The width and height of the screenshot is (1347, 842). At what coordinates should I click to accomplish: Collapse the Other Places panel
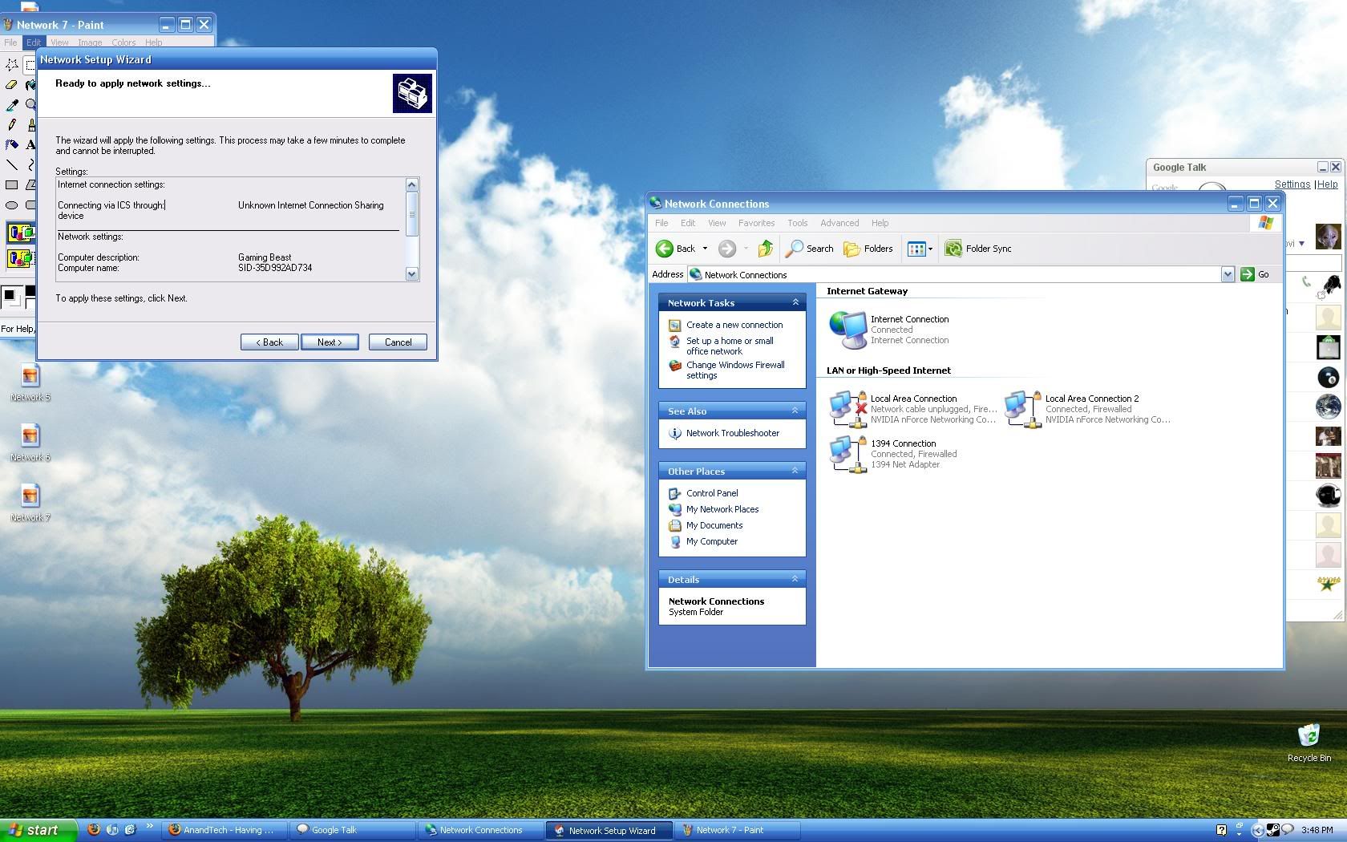795,471
